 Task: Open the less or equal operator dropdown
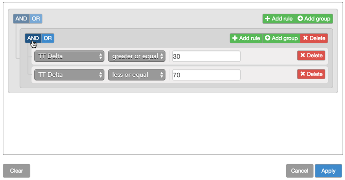[137, 75]
